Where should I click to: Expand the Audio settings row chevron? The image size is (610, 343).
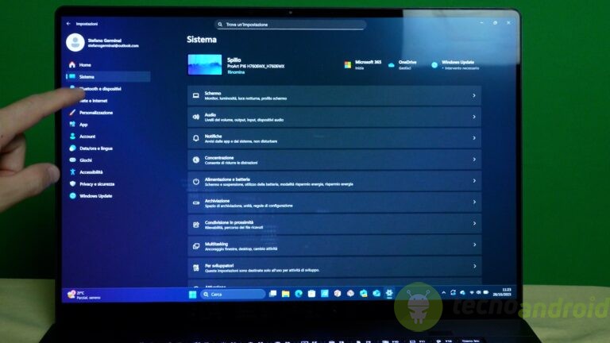click(x=474, y=117)
